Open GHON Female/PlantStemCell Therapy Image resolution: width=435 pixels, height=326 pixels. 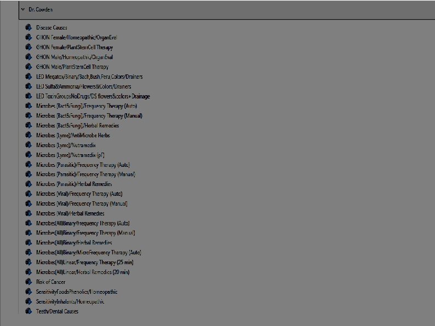click(x=75, y=48)
